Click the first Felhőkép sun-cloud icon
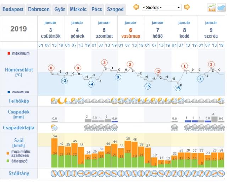 [54, 101]
